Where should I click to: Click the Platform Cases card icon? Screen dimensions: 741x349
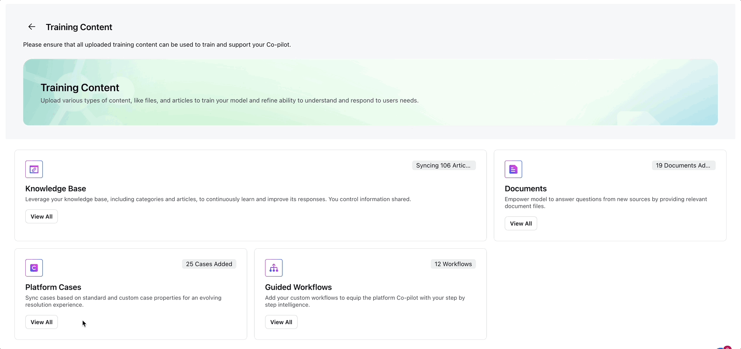(34, 268)
